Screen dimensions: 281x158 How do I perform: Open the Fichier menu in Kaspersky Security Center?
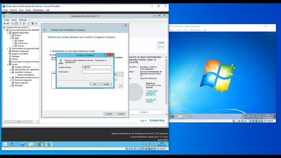7,20
